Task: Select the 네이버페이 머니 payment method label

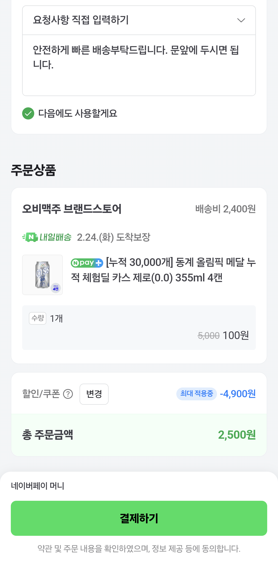Action: pyautogui.click(x=38, y=486)
